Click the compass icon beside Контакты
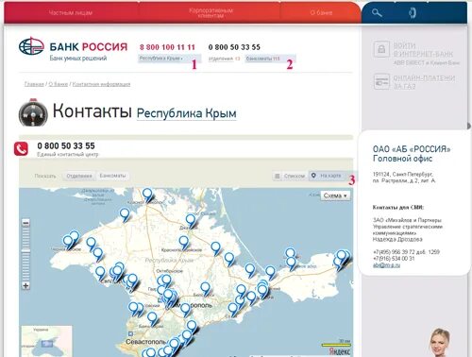 (x=33, y=112)
